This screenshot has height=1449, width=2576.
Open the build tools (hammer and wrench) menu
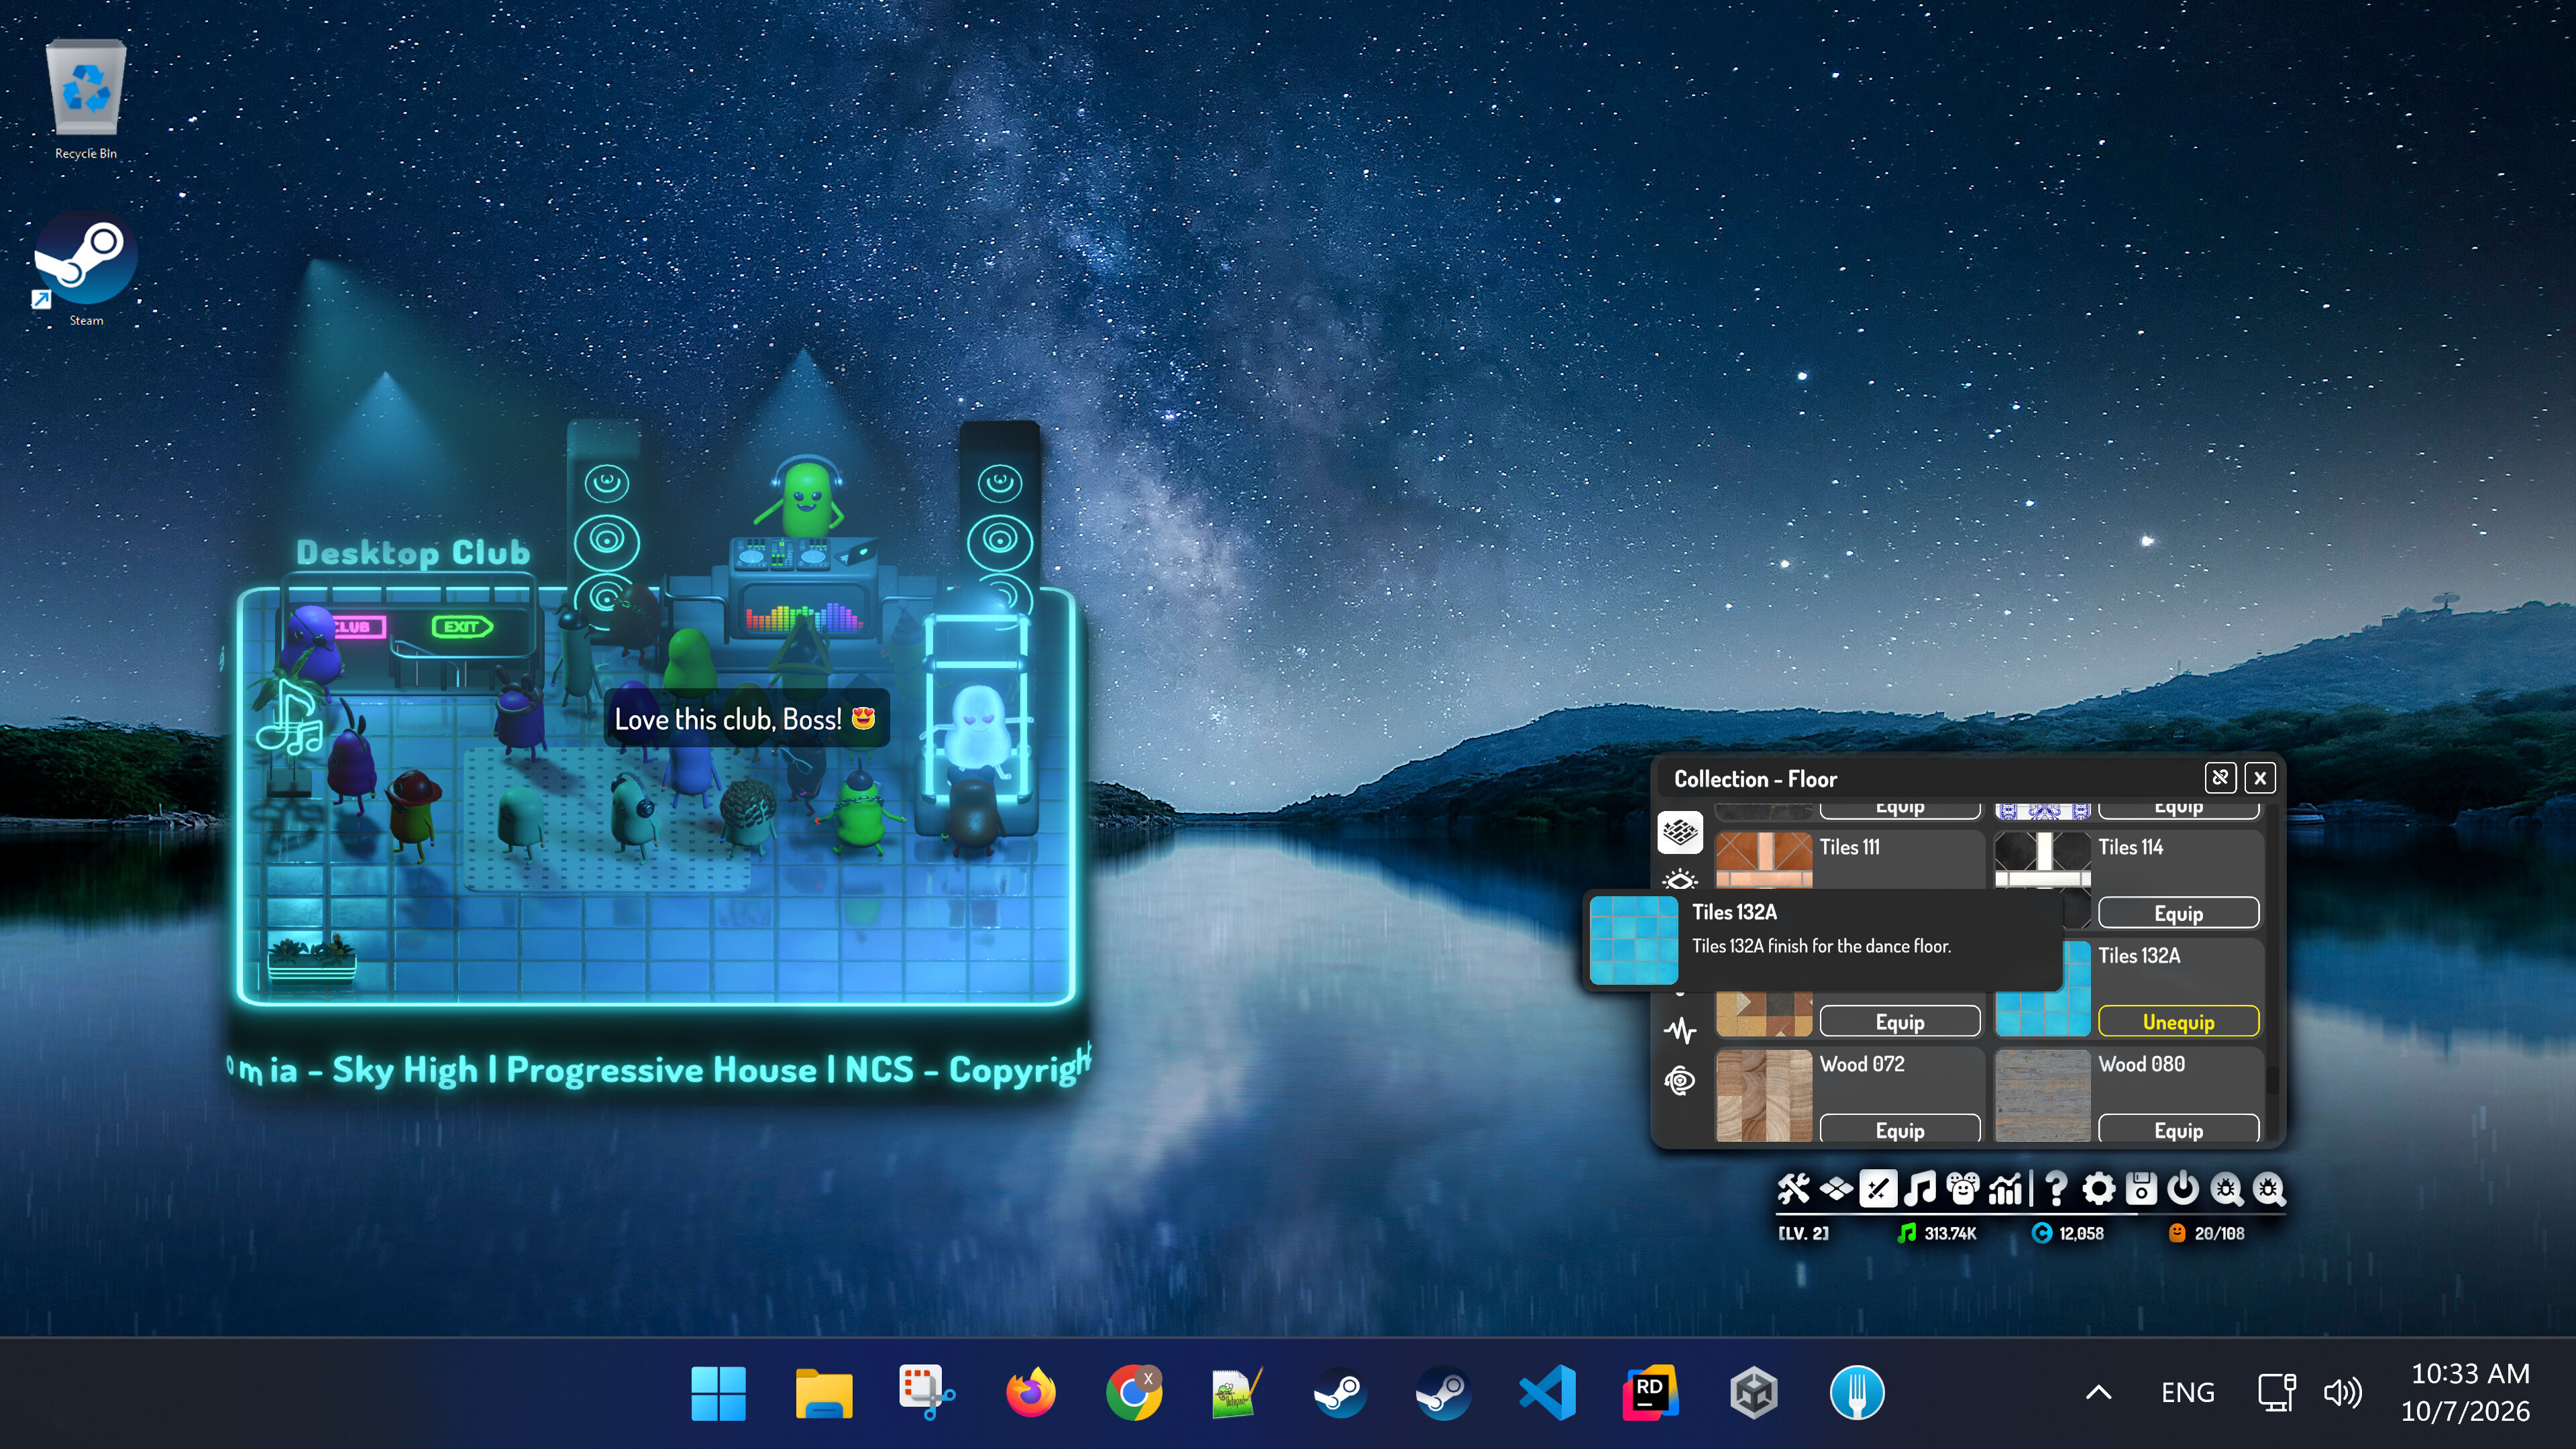pyautogui.click(x=1793, y=1189)
